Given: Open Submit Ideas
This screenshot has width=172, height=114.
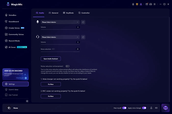Looking at the screenshot, I should point(12,90).
